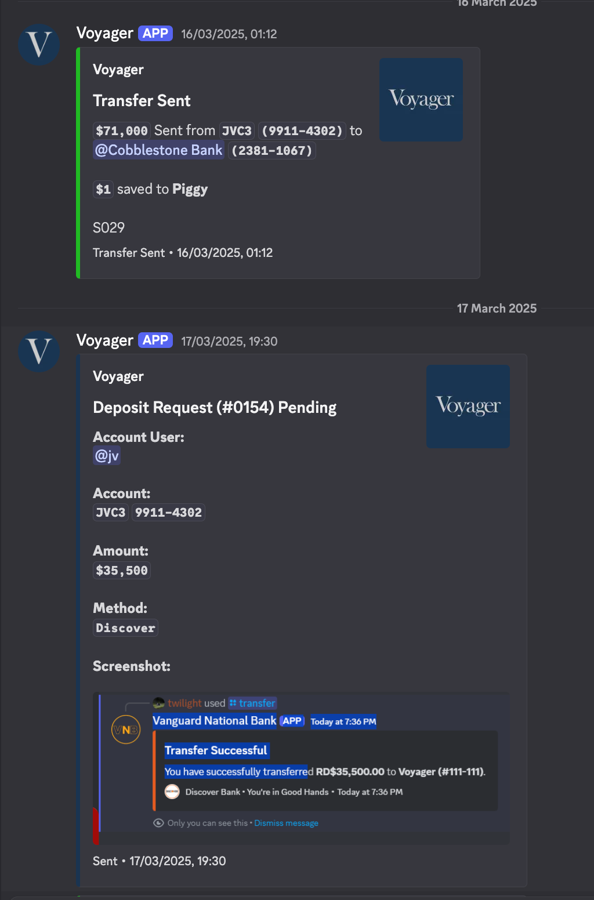The width and height of the screenshot is (594, 900).
Task: Click the Voyager username on first message
Action: click(x=105, y=33)
